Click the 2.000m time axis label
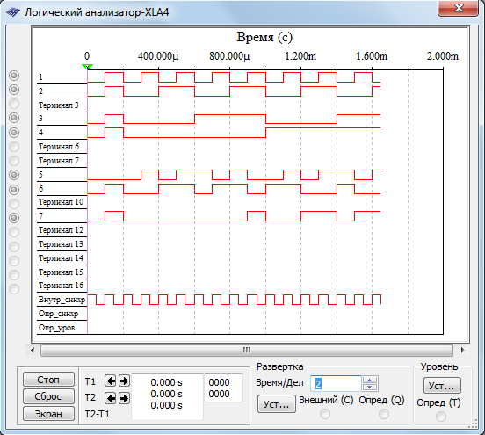Viewport: 485px width, 435px height. [443, 56]
